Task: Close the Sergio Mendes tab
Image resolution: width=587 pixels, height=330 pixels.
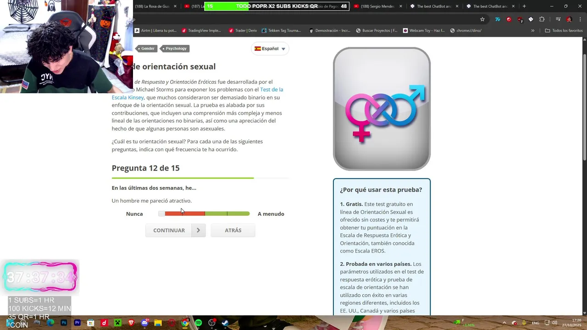Action: 401,6
